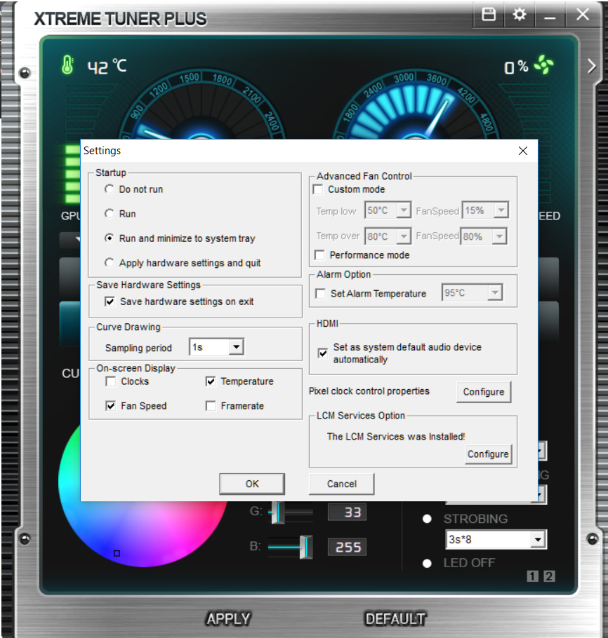Open the Temp over 80°C dropdown
608x638 pixels.
(x=388, y=236)
